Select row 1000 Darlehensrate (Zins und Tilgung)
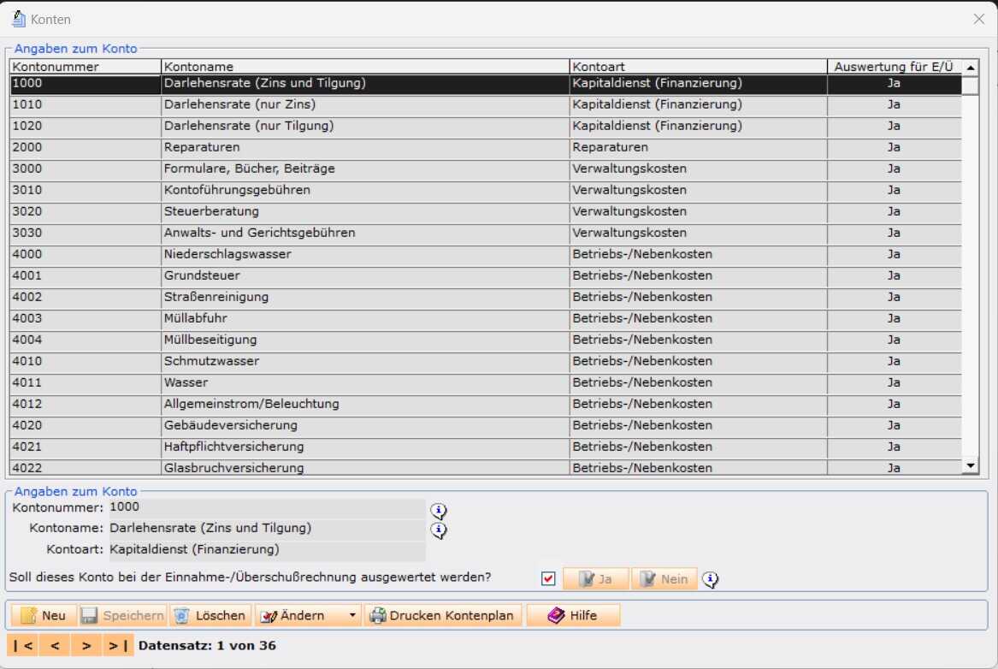 (486, 84)
